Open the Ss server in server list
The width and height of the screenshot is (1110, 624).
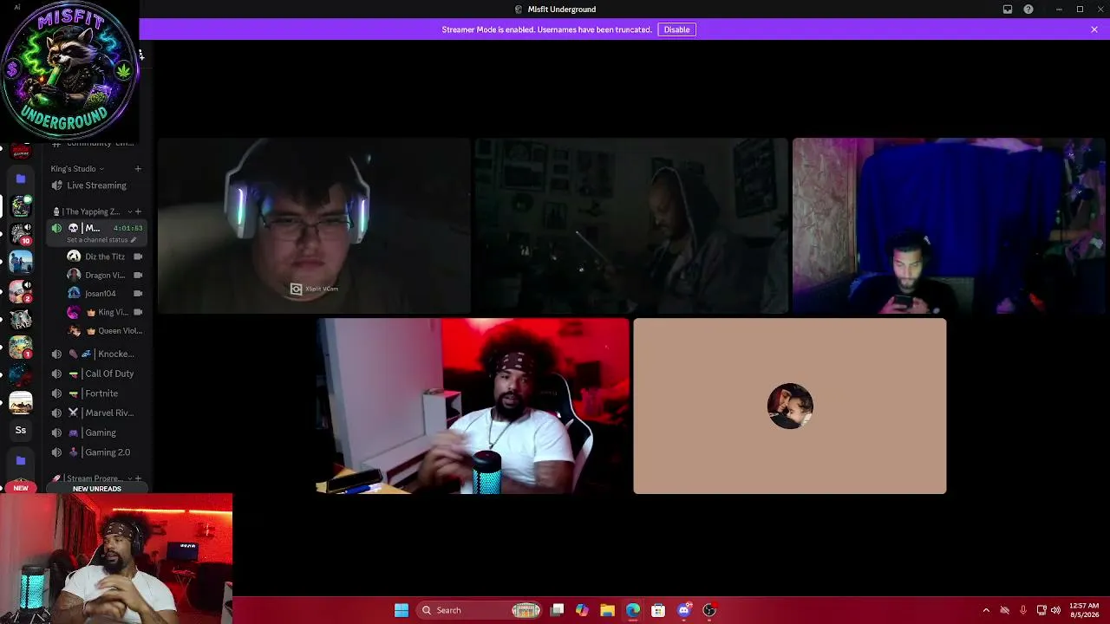[21, 430]
